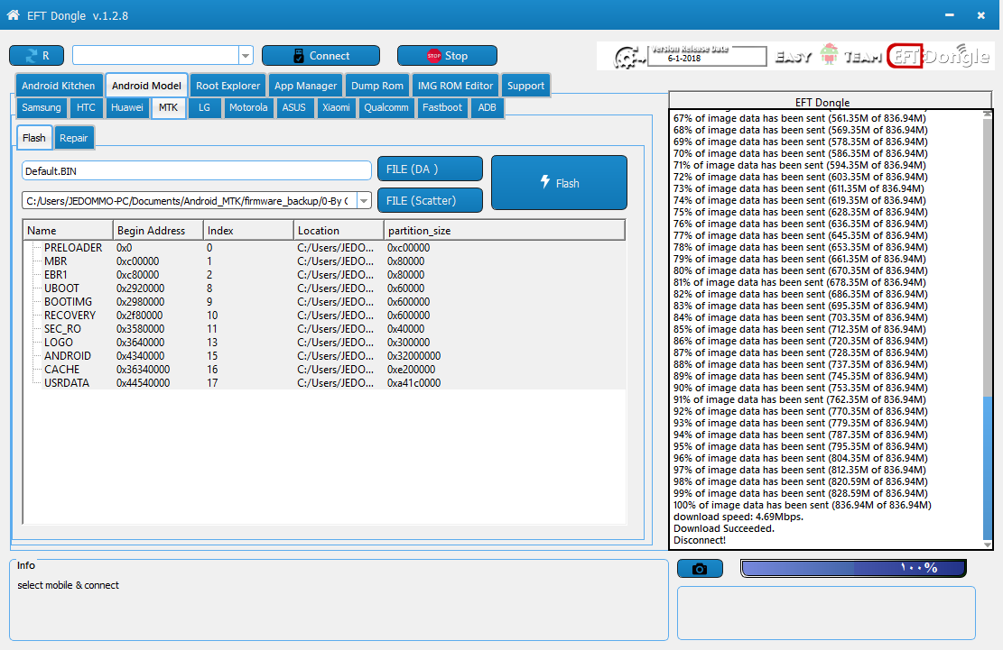
Task: Open the Root Explorer tab
Action: point(228,86)
